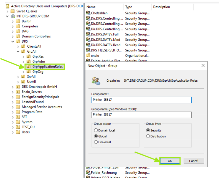Select the Domain local scope option
The height and width of the screenshot is (186, 221).
(x=96, y=130)
